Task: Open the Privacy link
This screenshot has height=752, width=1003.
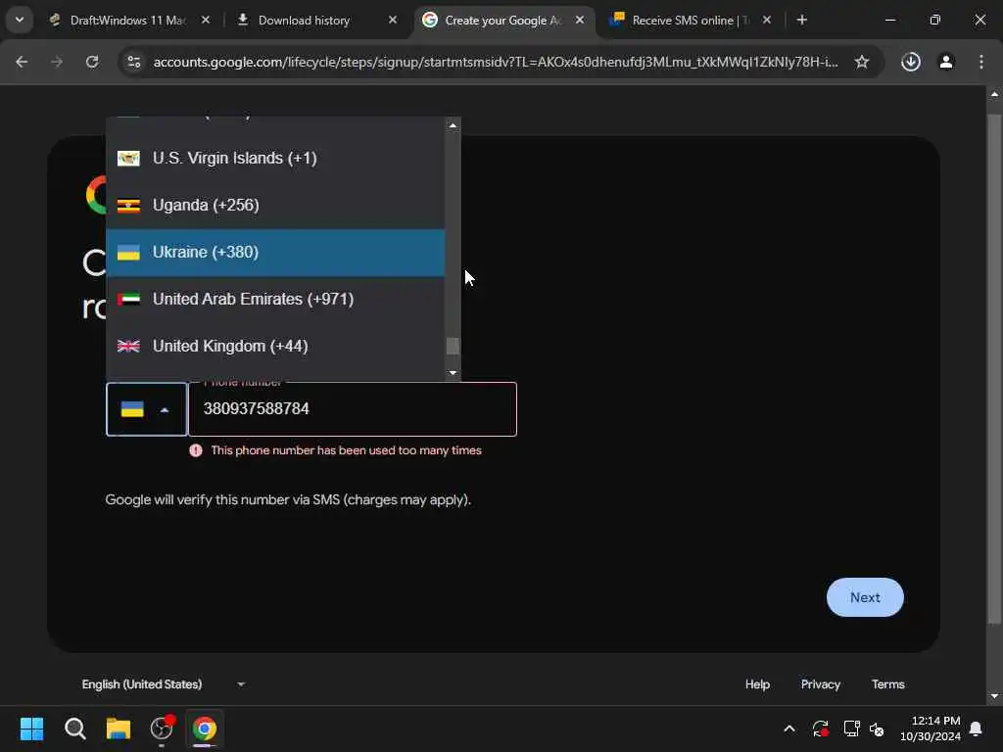Action: pyautogui.click(x=821, y=684)
